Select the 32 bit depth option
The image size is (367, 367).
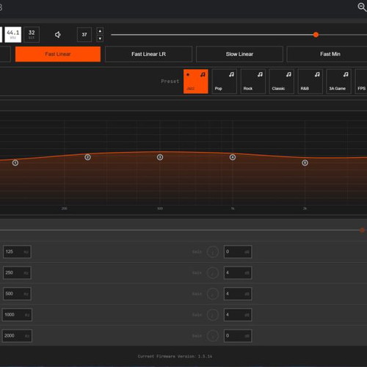[32, 34]
